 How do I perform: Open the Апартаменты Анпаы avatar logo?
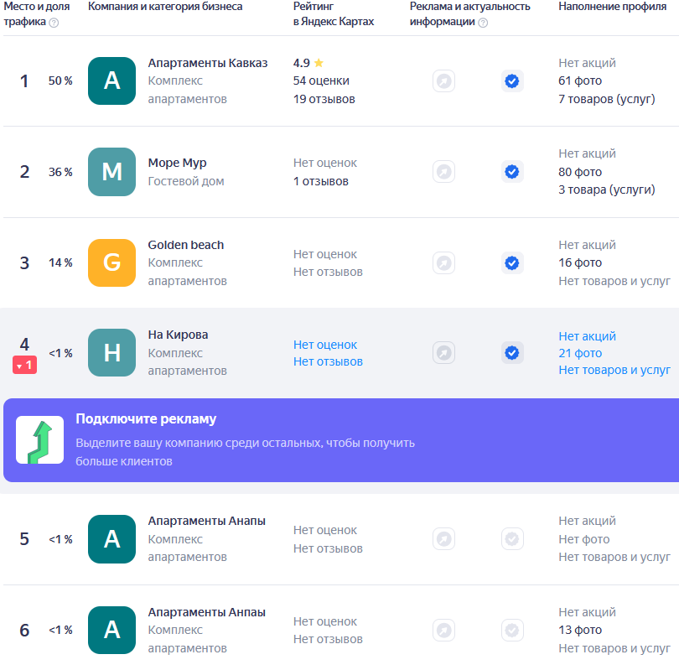click(x=111, y=630)
